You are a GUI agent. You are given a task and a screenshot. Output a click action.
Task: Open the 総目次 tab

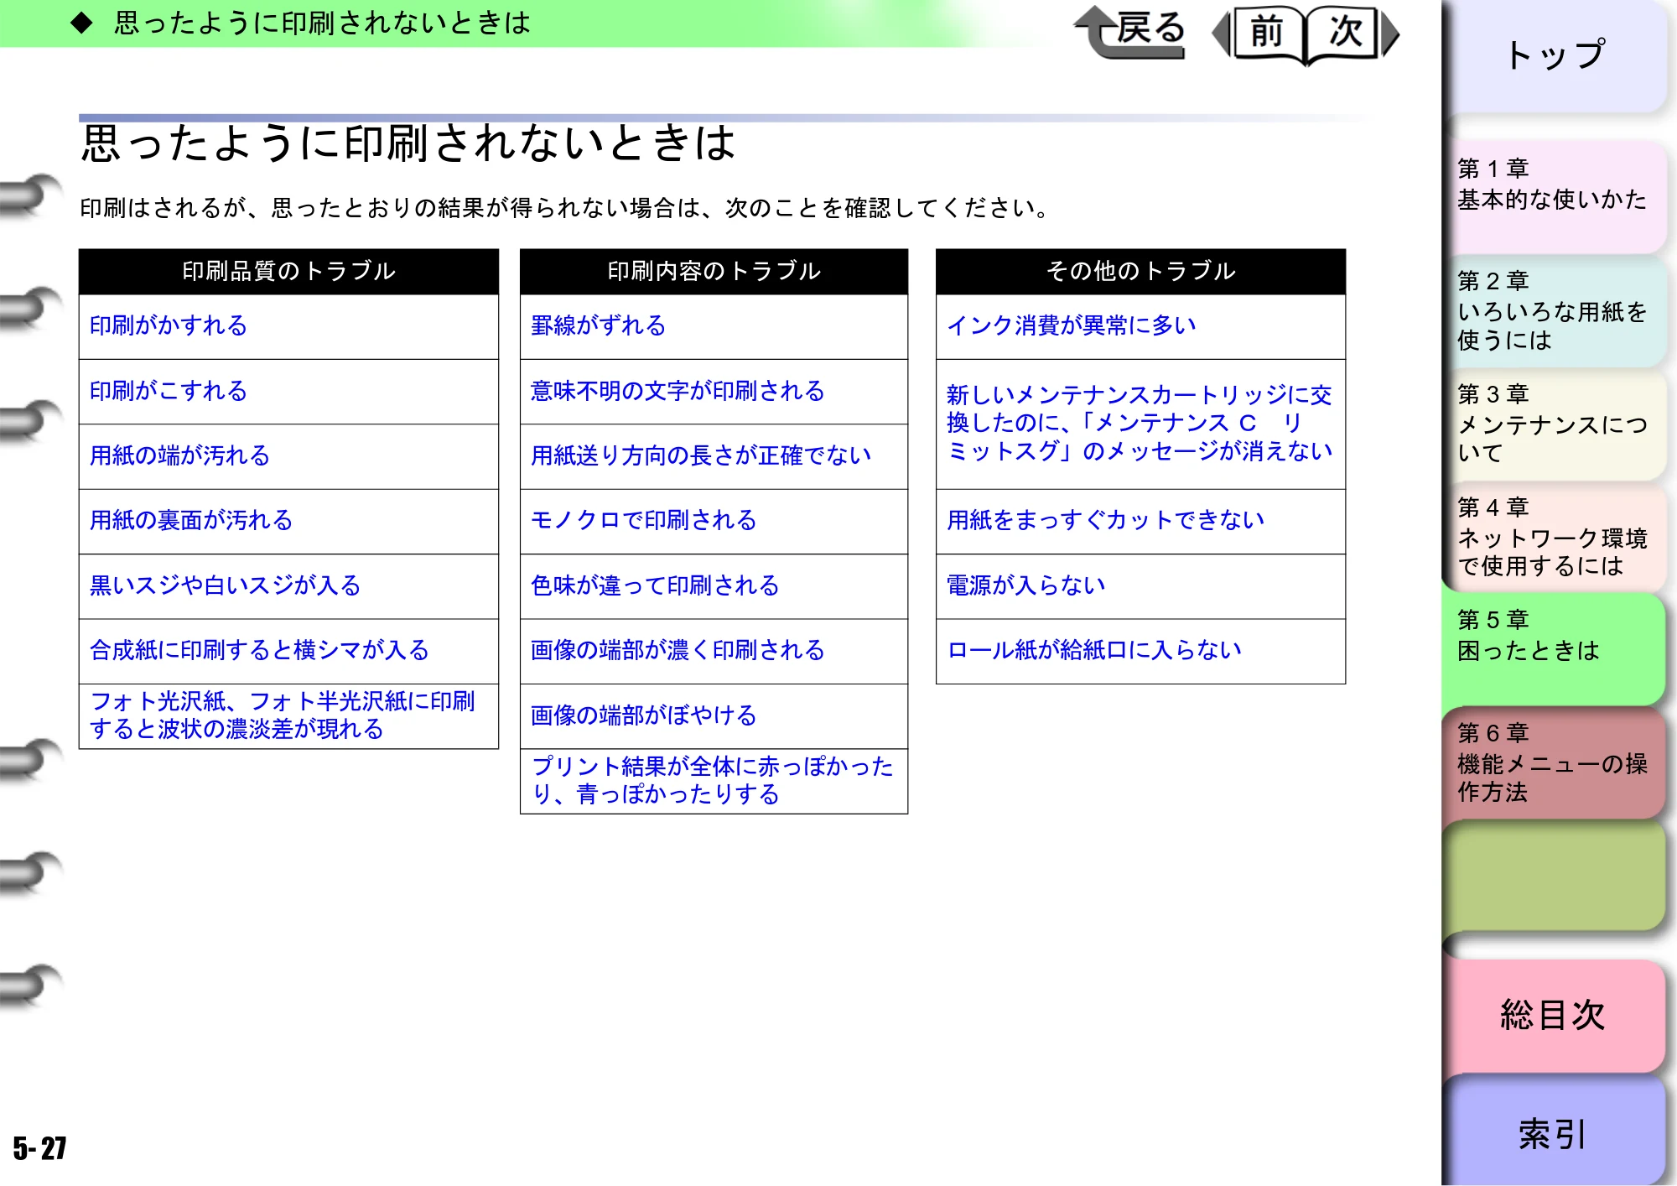[x=1555, y=1015]
